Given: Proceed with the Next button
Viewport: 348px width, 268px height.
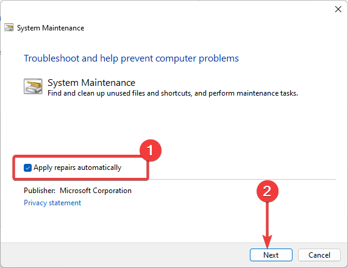Looking at the screenshot, I should 271,255.
